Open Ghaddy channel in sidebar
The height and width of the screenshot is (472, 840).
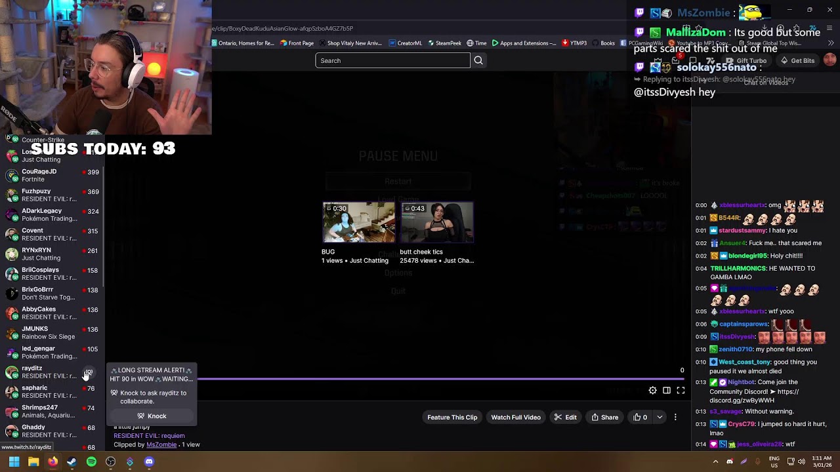tap(52, 431)
